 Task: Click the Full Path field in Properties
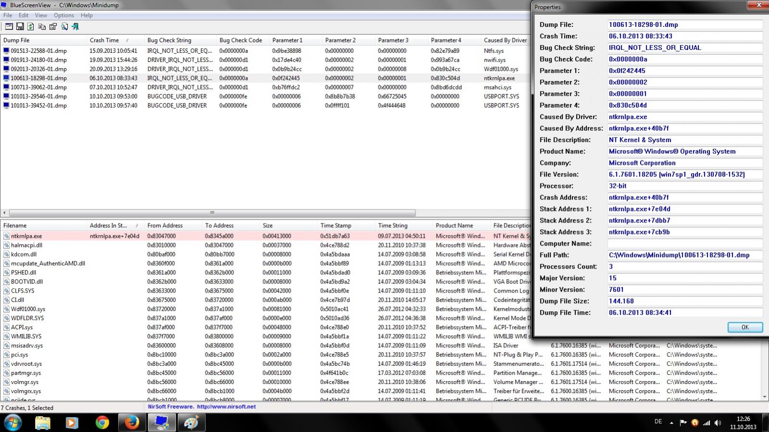[x=685, y=255]
